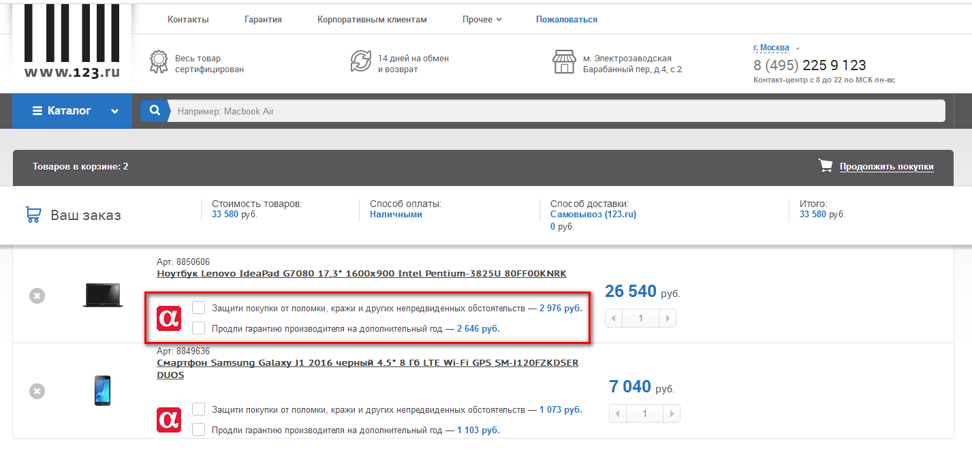
Task: Click Продолжить покупки link
Action: point(887,166)
